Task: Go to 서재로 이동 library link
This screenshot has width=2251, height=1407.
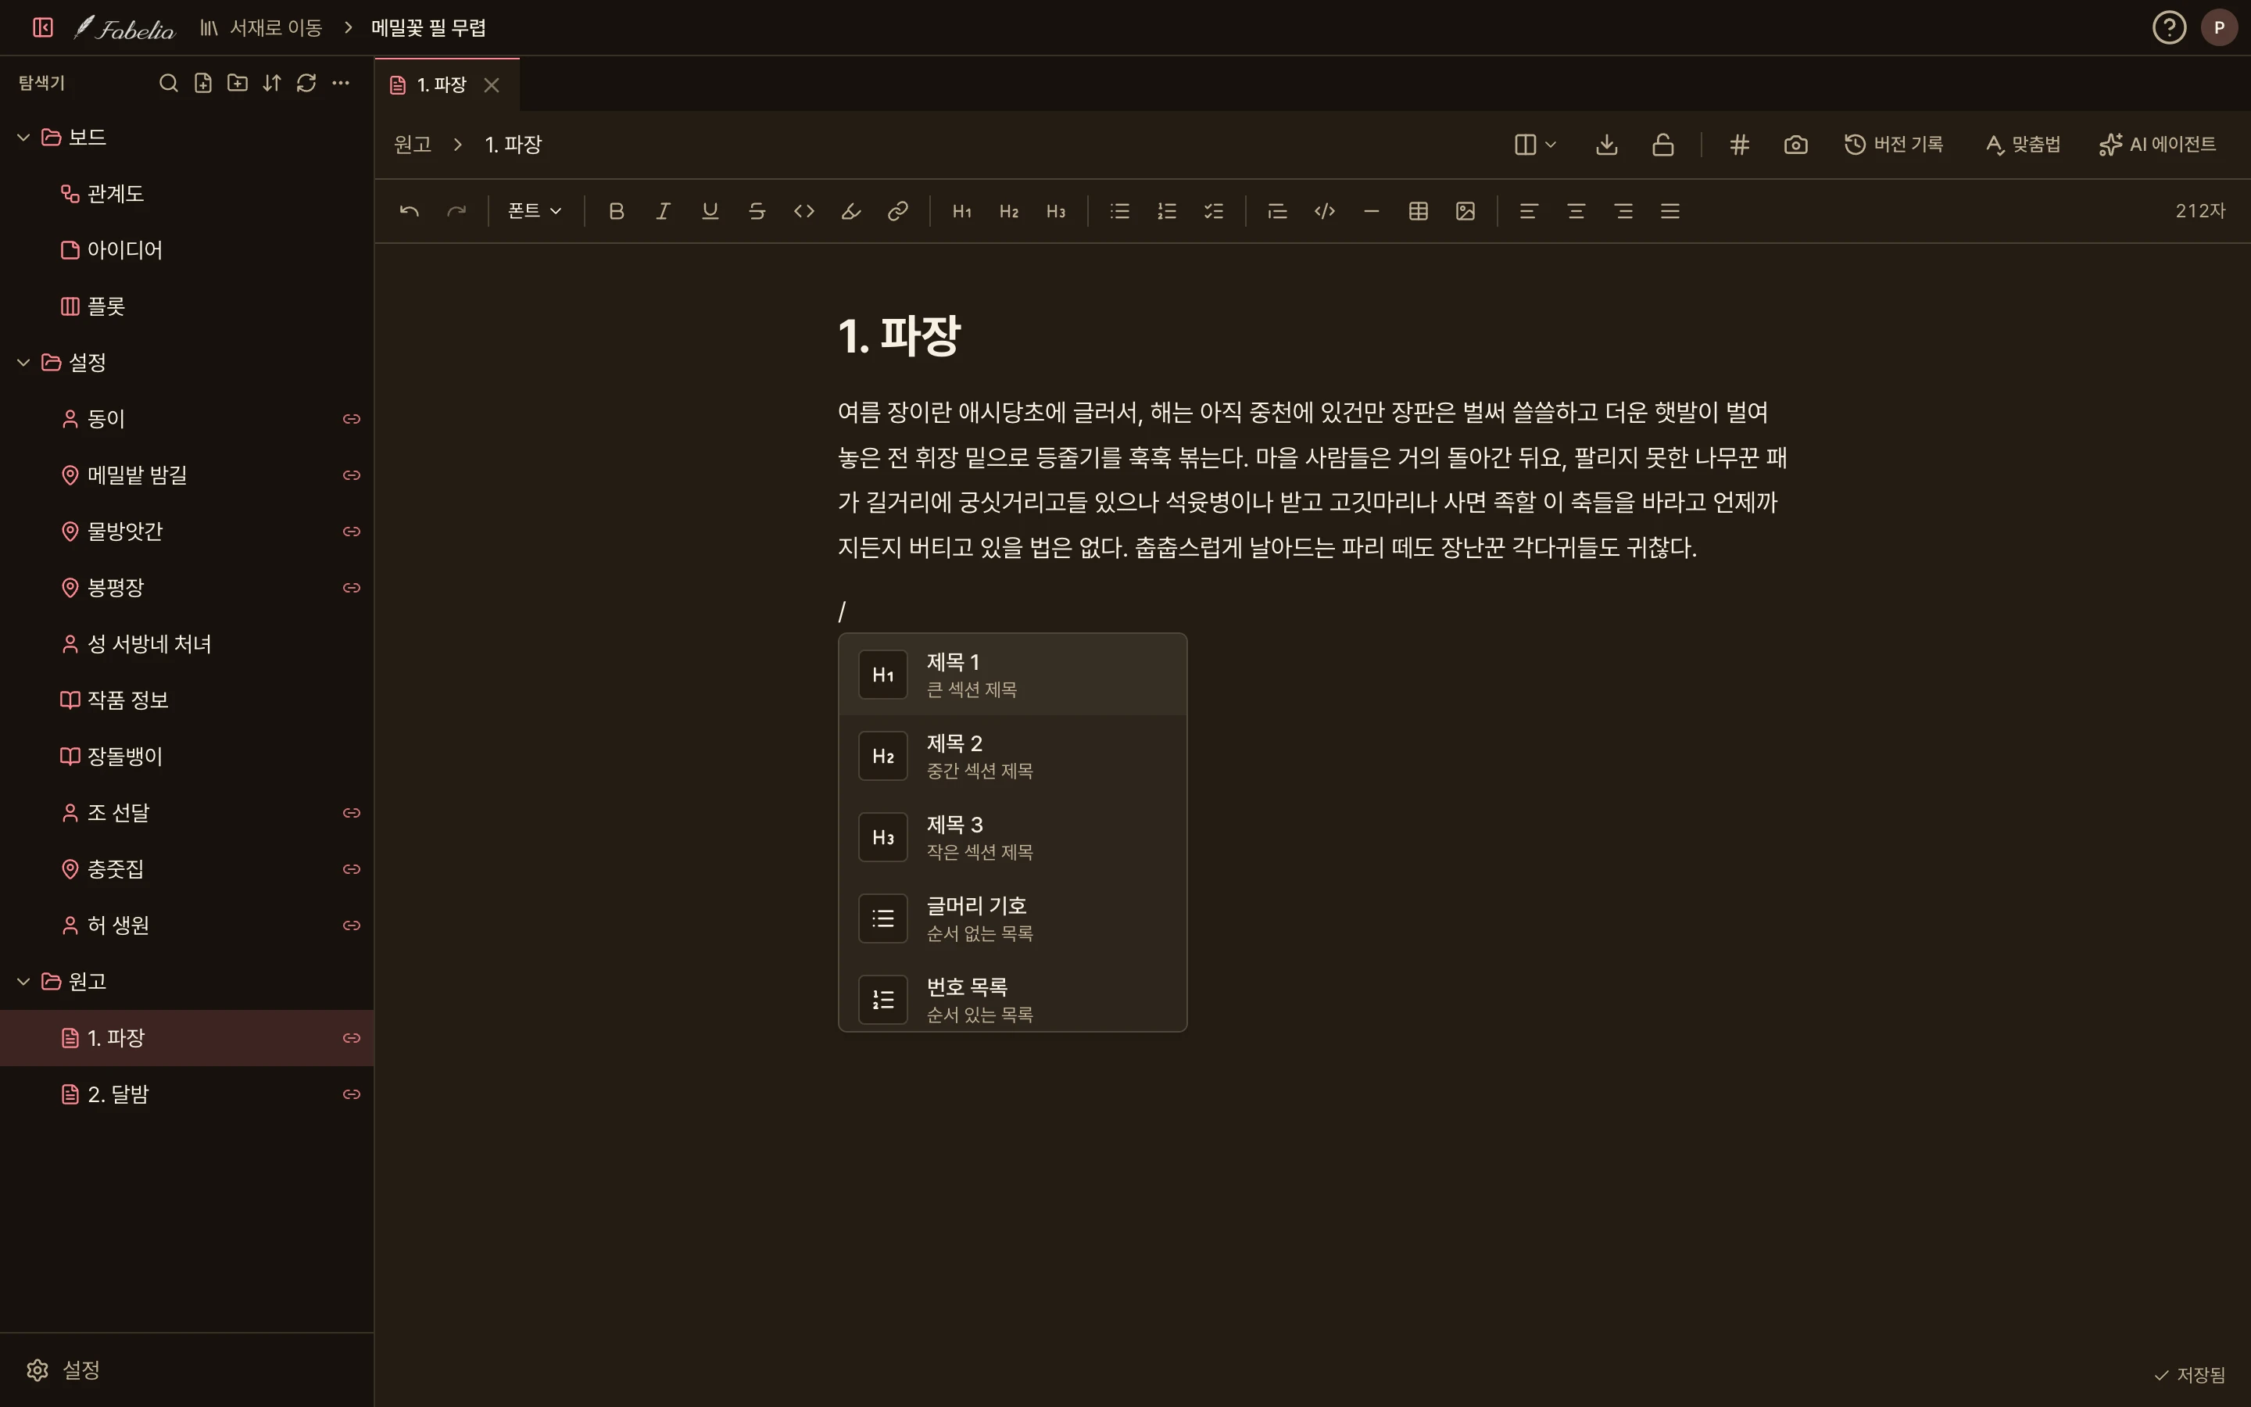Action: (260, 28)
